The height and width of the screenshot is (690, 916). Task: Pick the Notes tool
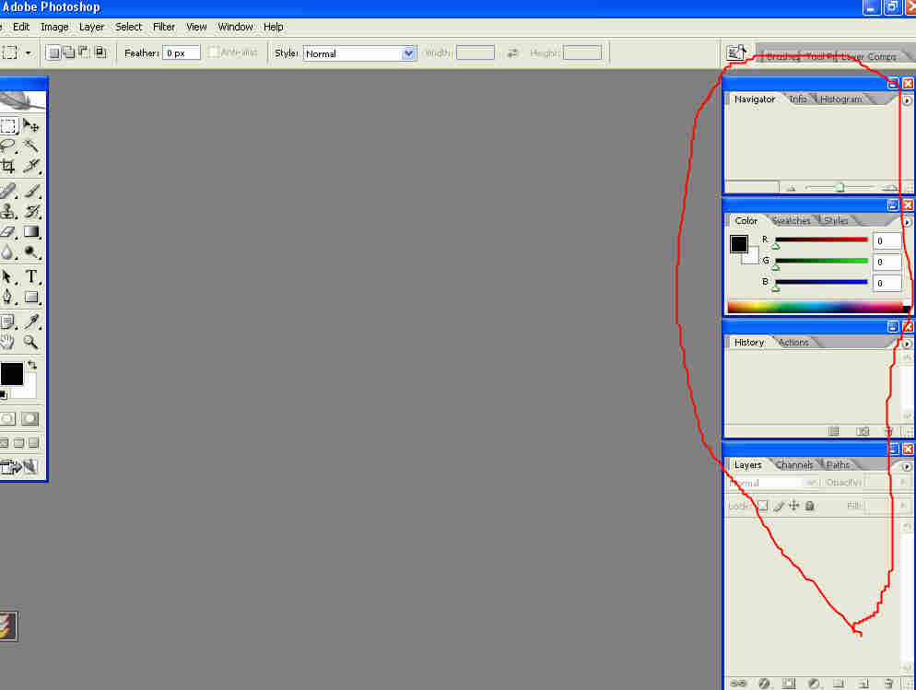pos(8,322)
